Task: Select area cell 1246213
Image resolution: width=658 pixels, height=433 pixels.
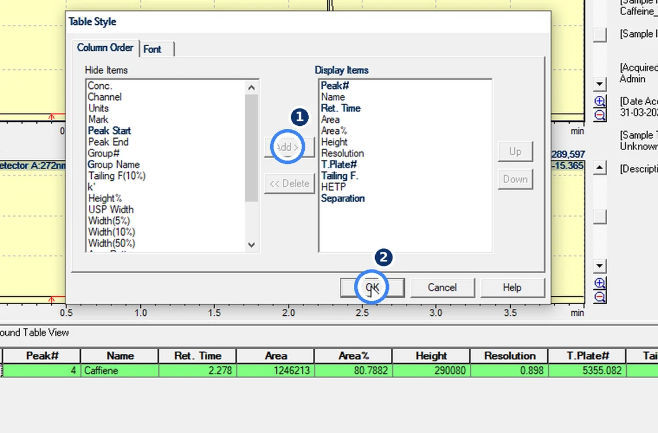Action: (x=276, y=371)
